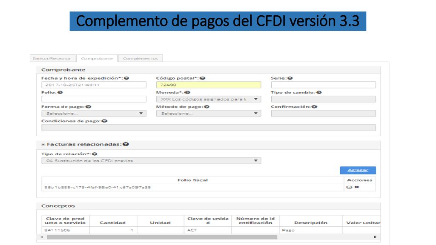Image resolution: width=436 pixels, height=245 pixels.
Task: Click the Valor unitario column header
Action: [362, 221]
